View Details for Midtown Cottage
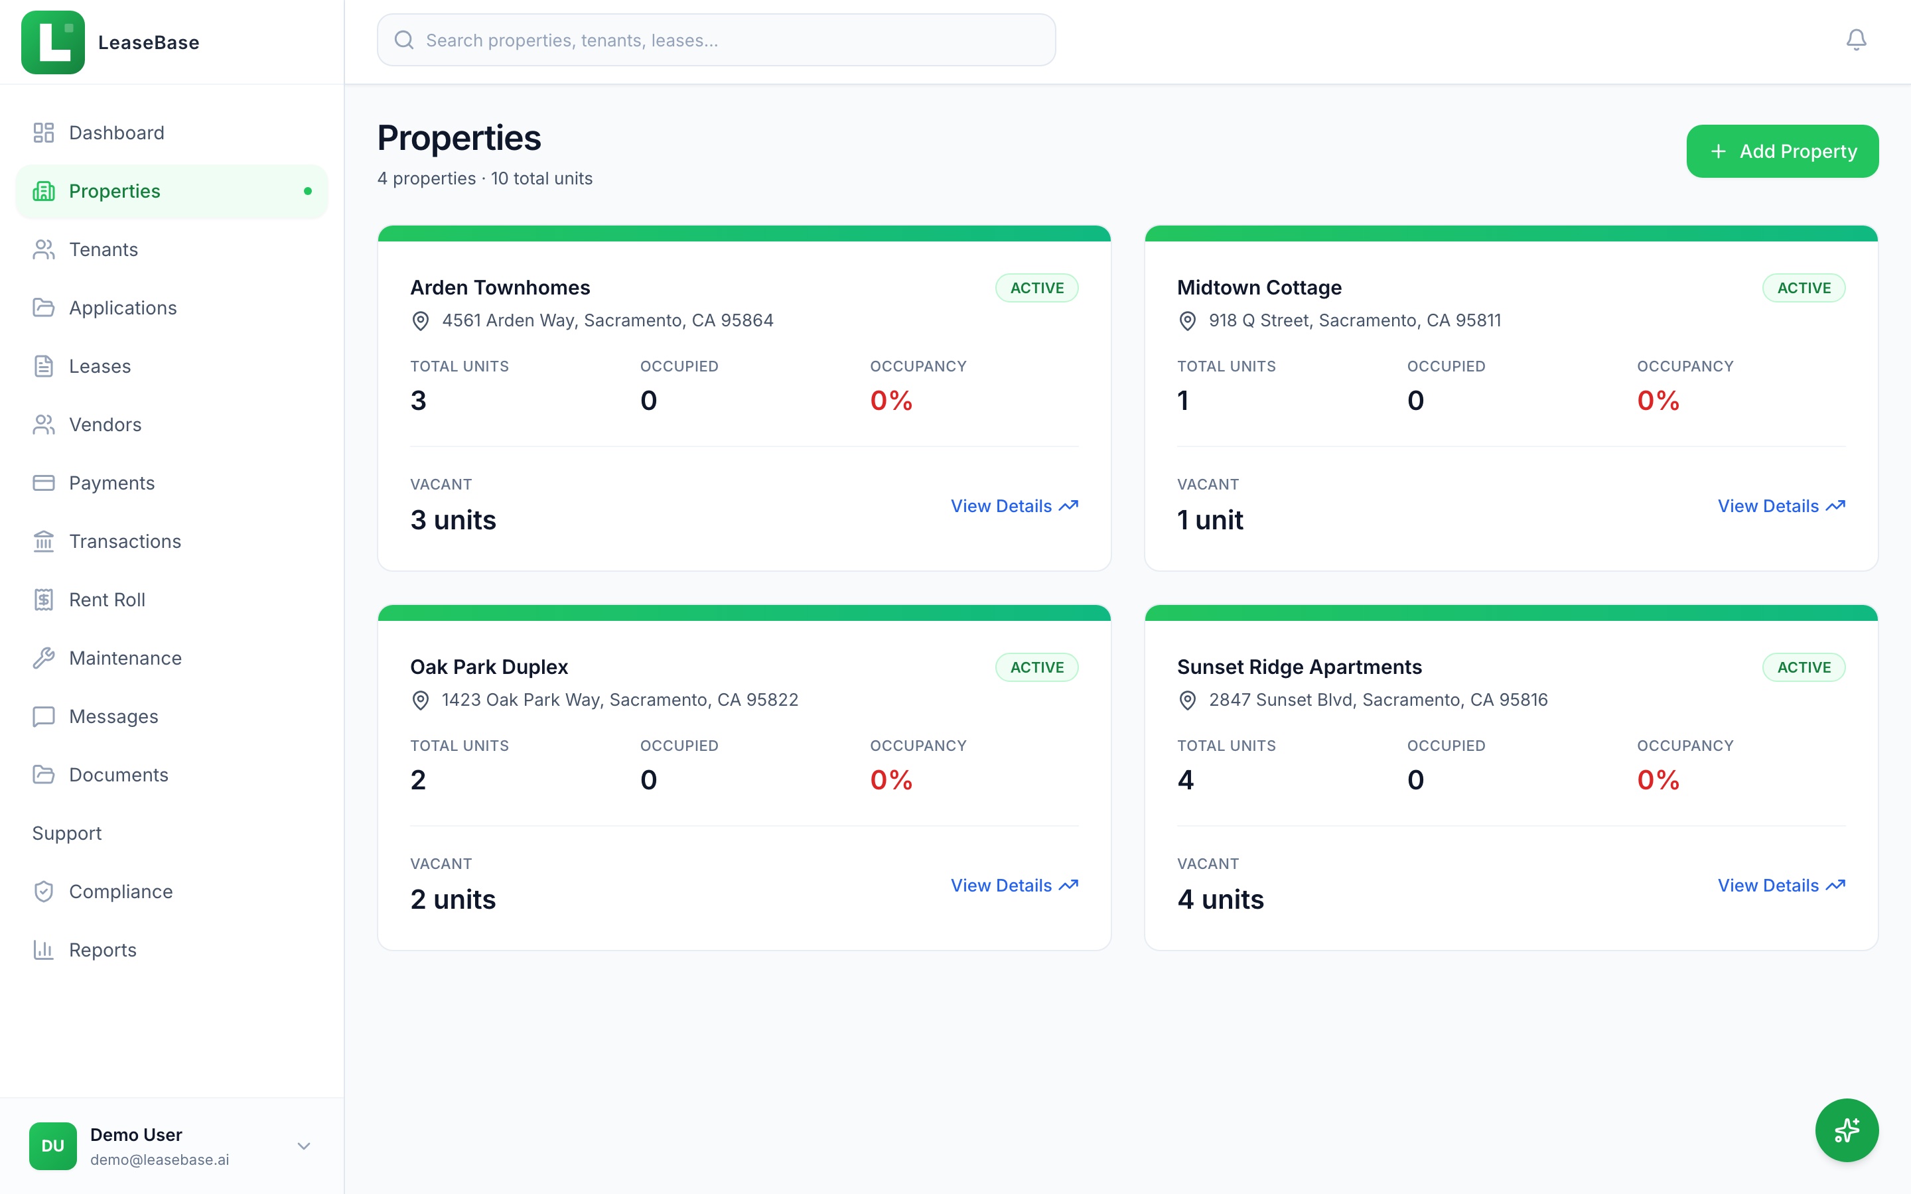Image resolution: width=1911 pixels, height=1194 pixels. (x=1782, y=506)
